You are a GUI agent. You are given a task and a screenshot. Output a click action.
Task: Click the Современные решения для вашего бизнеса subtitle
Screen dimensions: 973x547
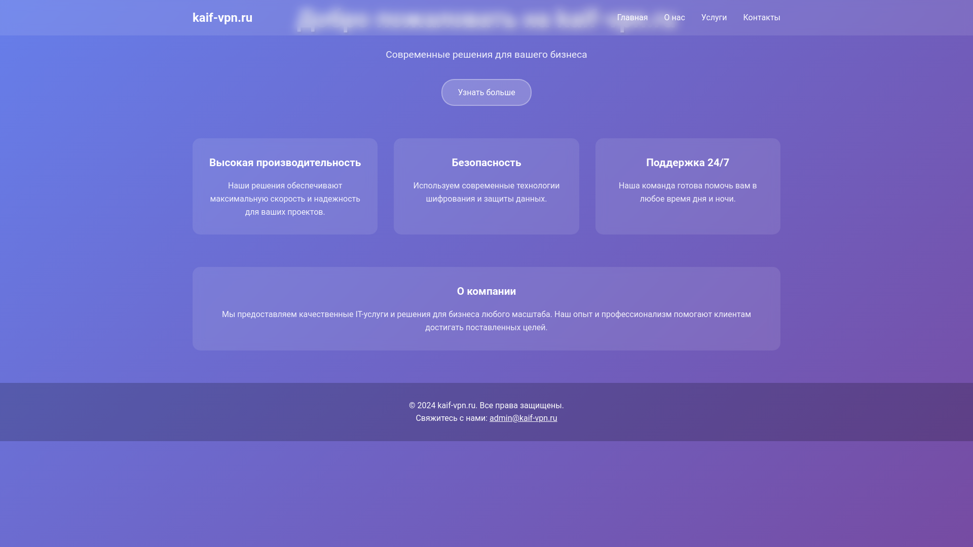pyautogui.click(x=486, y=55)
